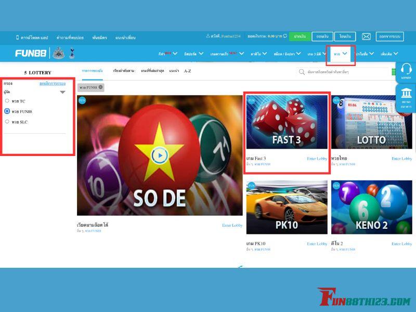The image size is (416, 312).
Task: Expand the promotions dropdown menu
Action: pos(365,54)
